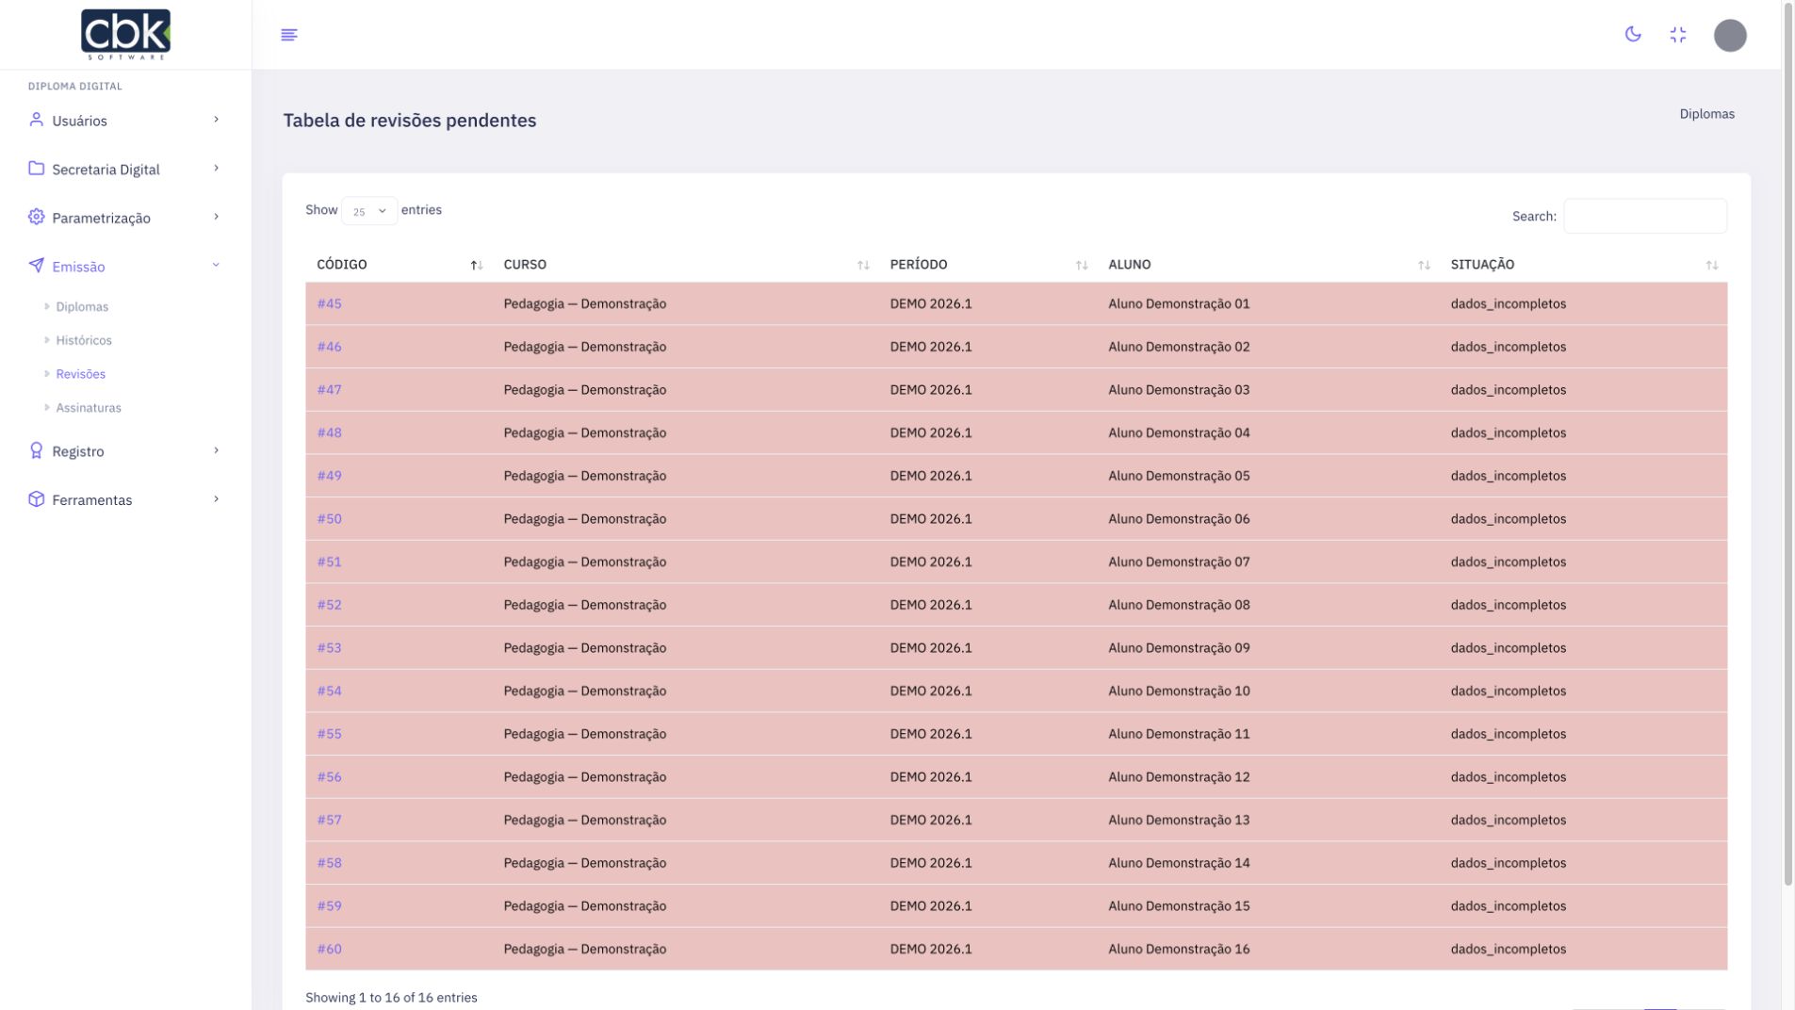Sort table by ALUNO column arrows

[1424, 266]
